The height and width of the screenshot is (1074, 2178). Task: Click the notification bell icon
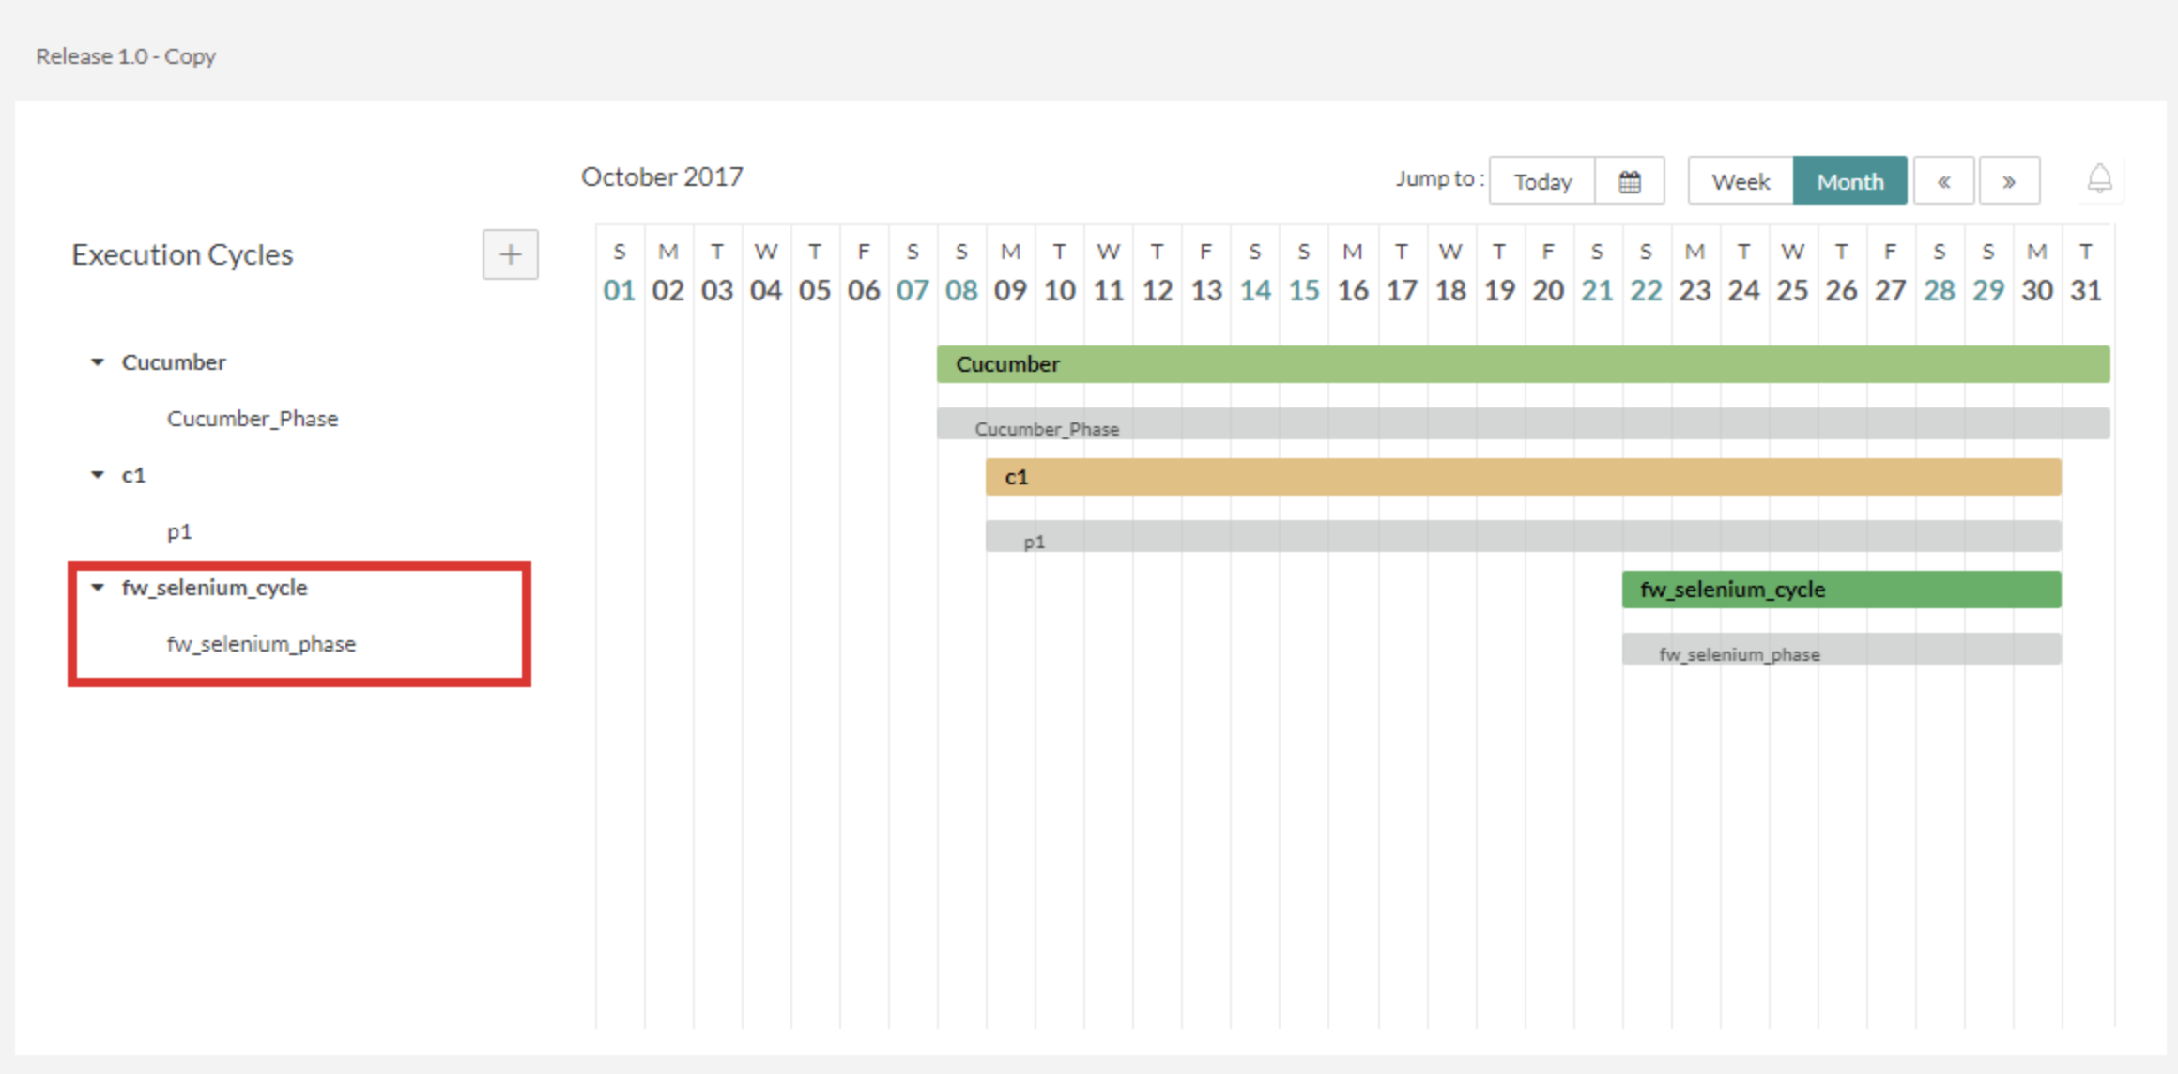pos(2099,179)
